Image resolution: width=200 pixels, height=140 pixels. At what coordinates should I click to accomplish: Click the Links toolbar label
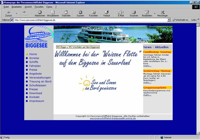[194, 20]
